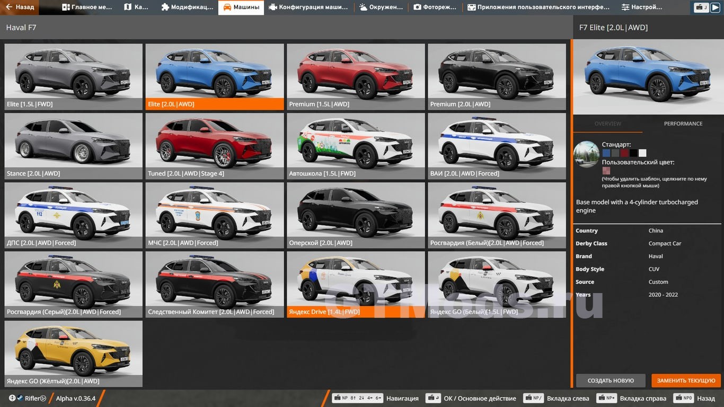Open the Приложения пользовательского интерфейса tab
Screen dimensions: 724x407
pyautogui.click(x=538, y=7)
